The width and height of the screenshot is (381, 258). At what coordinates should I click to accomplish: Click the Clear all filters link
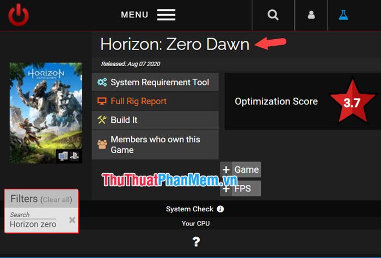[x=57, y=200]
